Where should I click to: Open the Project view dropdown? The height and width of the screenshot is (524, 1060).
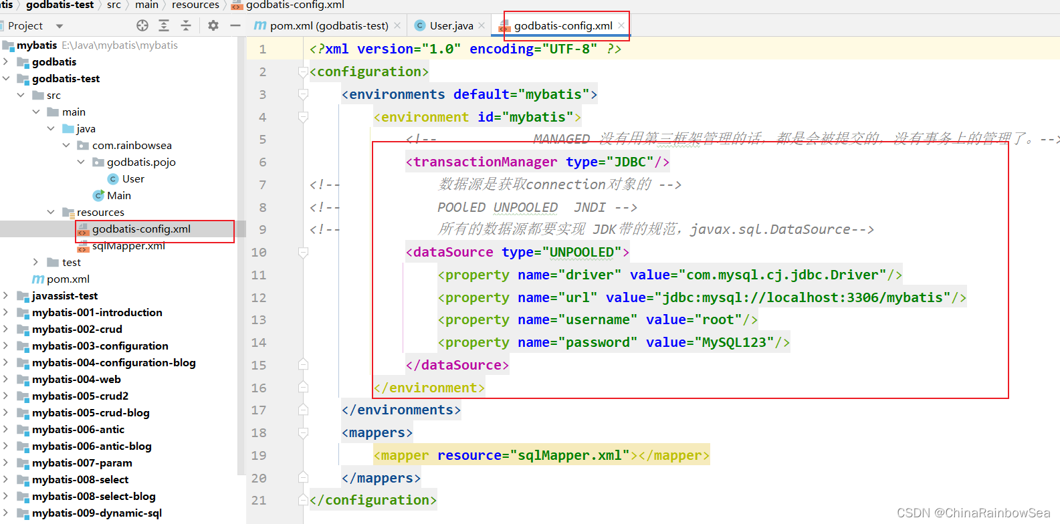(x=60, y=26)
